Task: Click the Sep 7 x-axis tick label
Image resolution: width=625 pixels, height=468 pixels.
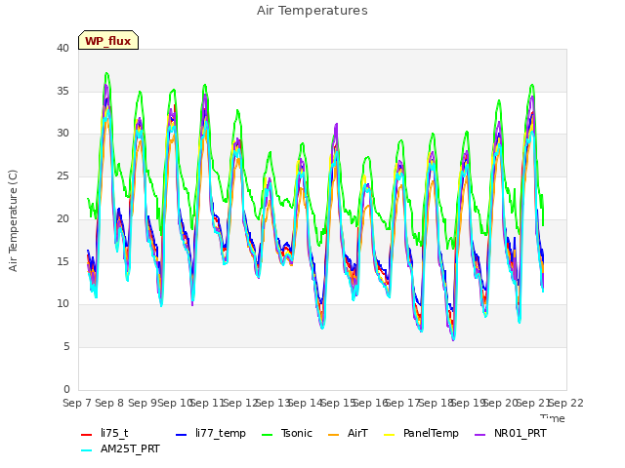Action: tap(78, 403)
